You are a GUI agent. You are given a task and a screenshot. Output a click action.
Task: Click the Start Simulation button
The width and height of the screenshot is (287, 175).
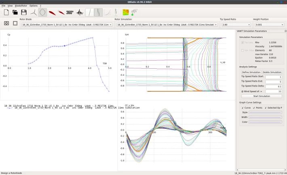(262, 96)
